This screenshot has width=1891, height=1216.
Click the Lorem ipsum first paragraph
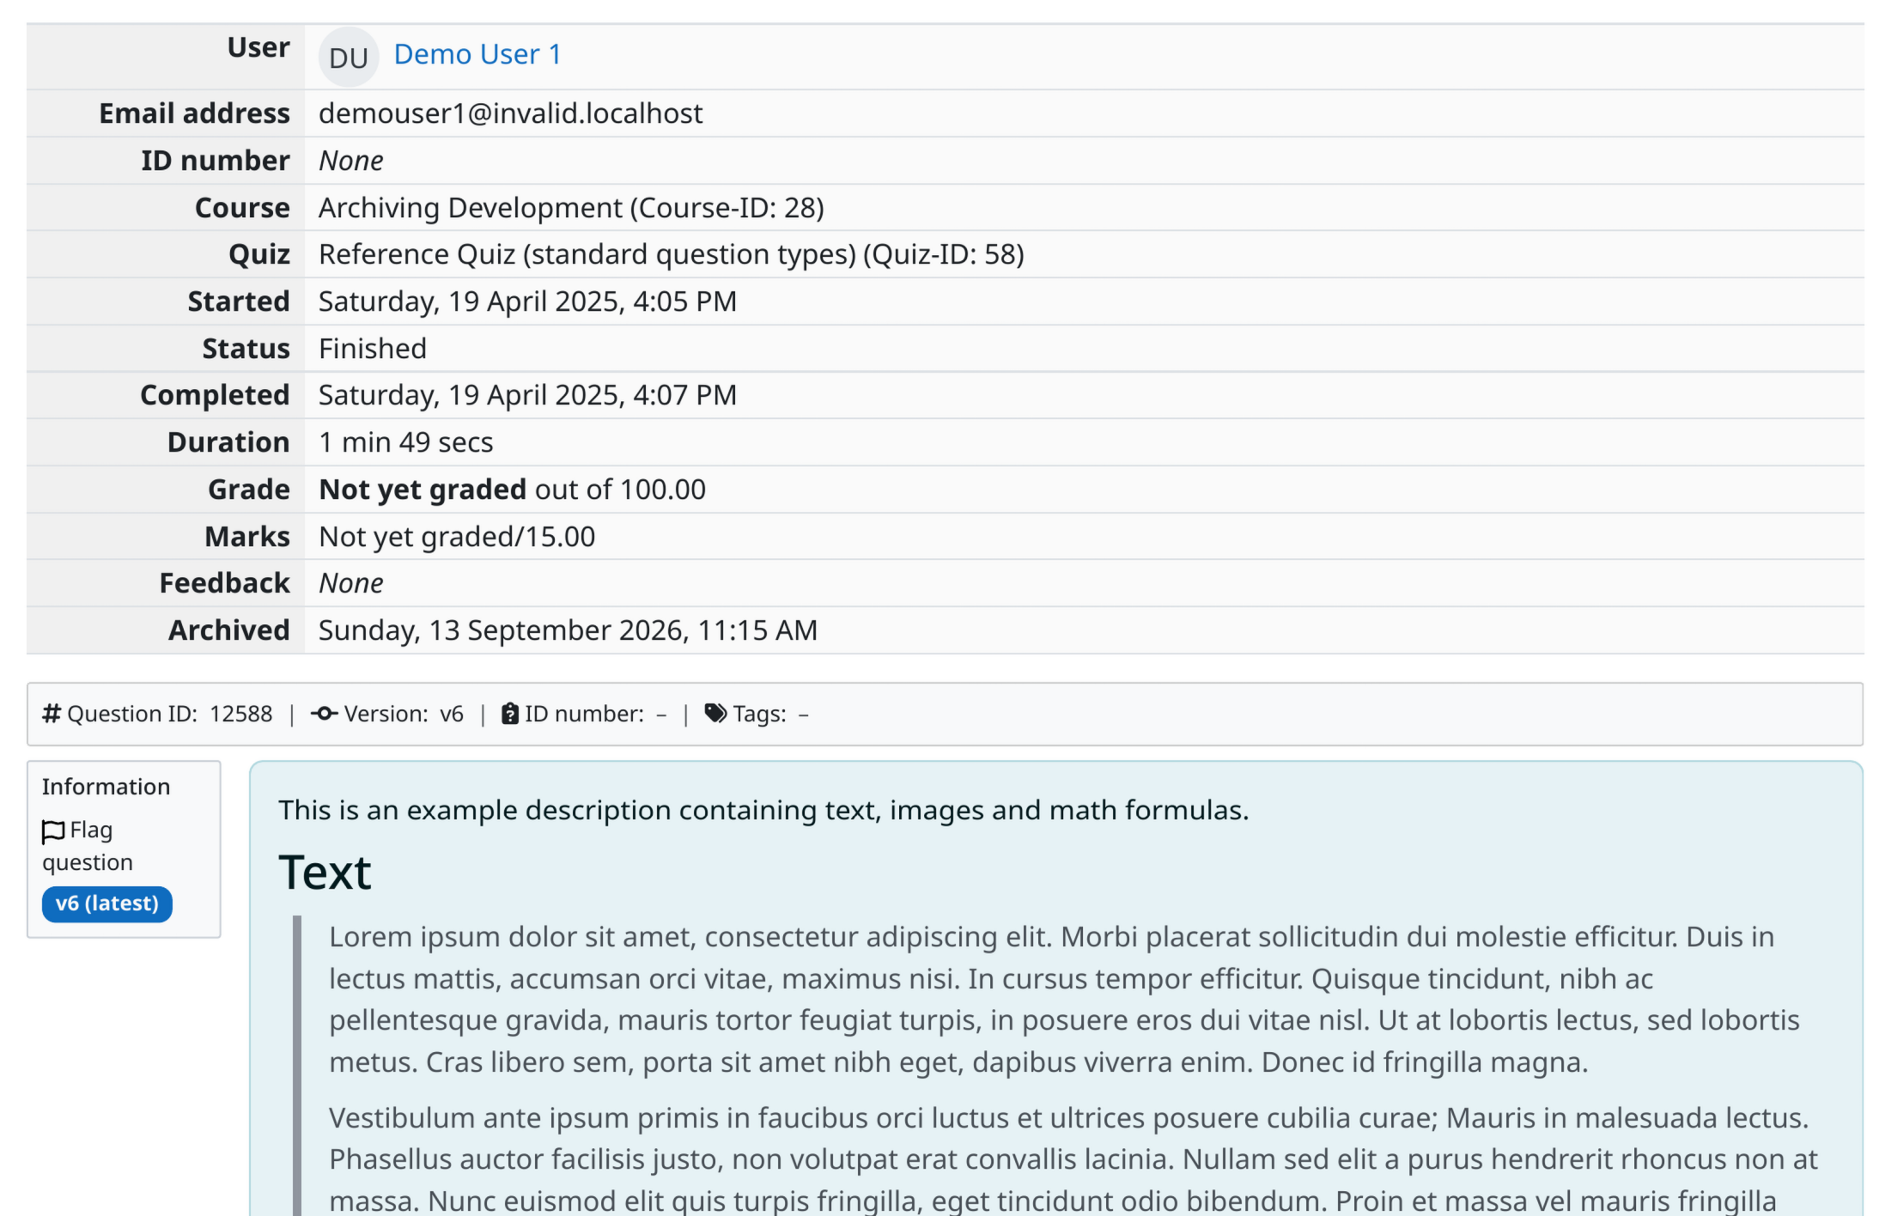coord(1065,1000)
